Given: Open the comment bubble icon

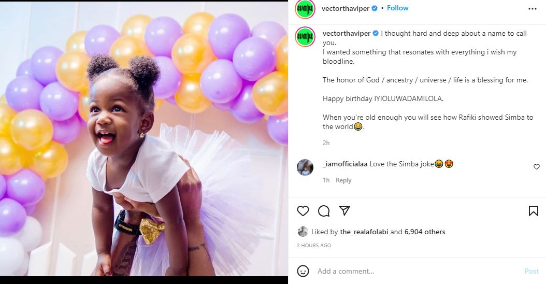Looking at the screenshot, I should [324, 211].
